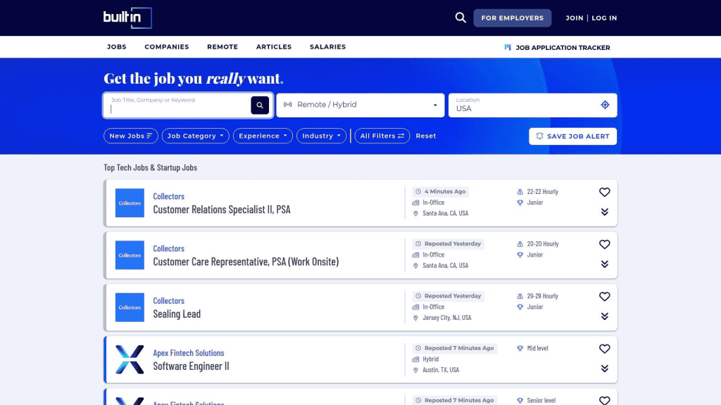
Task: Focus the Job Title, Company or Keyword field
Action: 180,105
